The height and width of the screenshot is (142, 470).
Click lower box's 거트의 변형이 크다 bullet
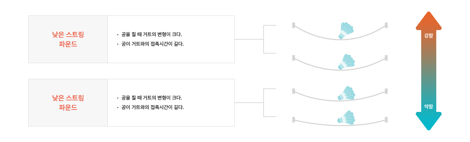(151, 98)
